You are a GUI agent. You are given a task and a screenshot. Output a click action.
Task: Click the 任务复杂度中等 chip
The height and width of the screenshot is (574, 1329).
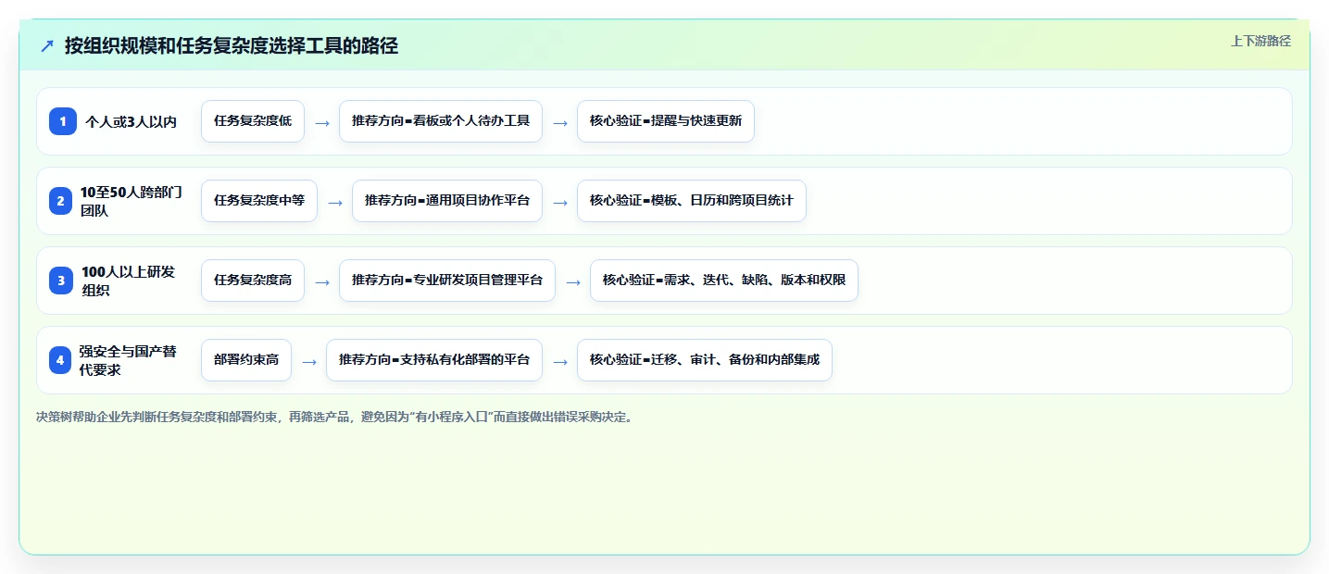pos(259,201)
